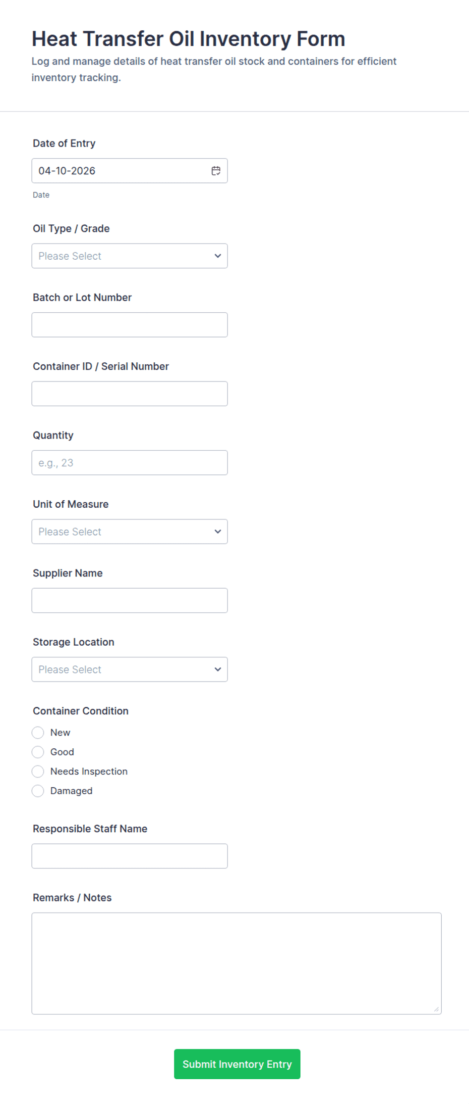Click the Storage Location chevron arrow

point(218,669)
